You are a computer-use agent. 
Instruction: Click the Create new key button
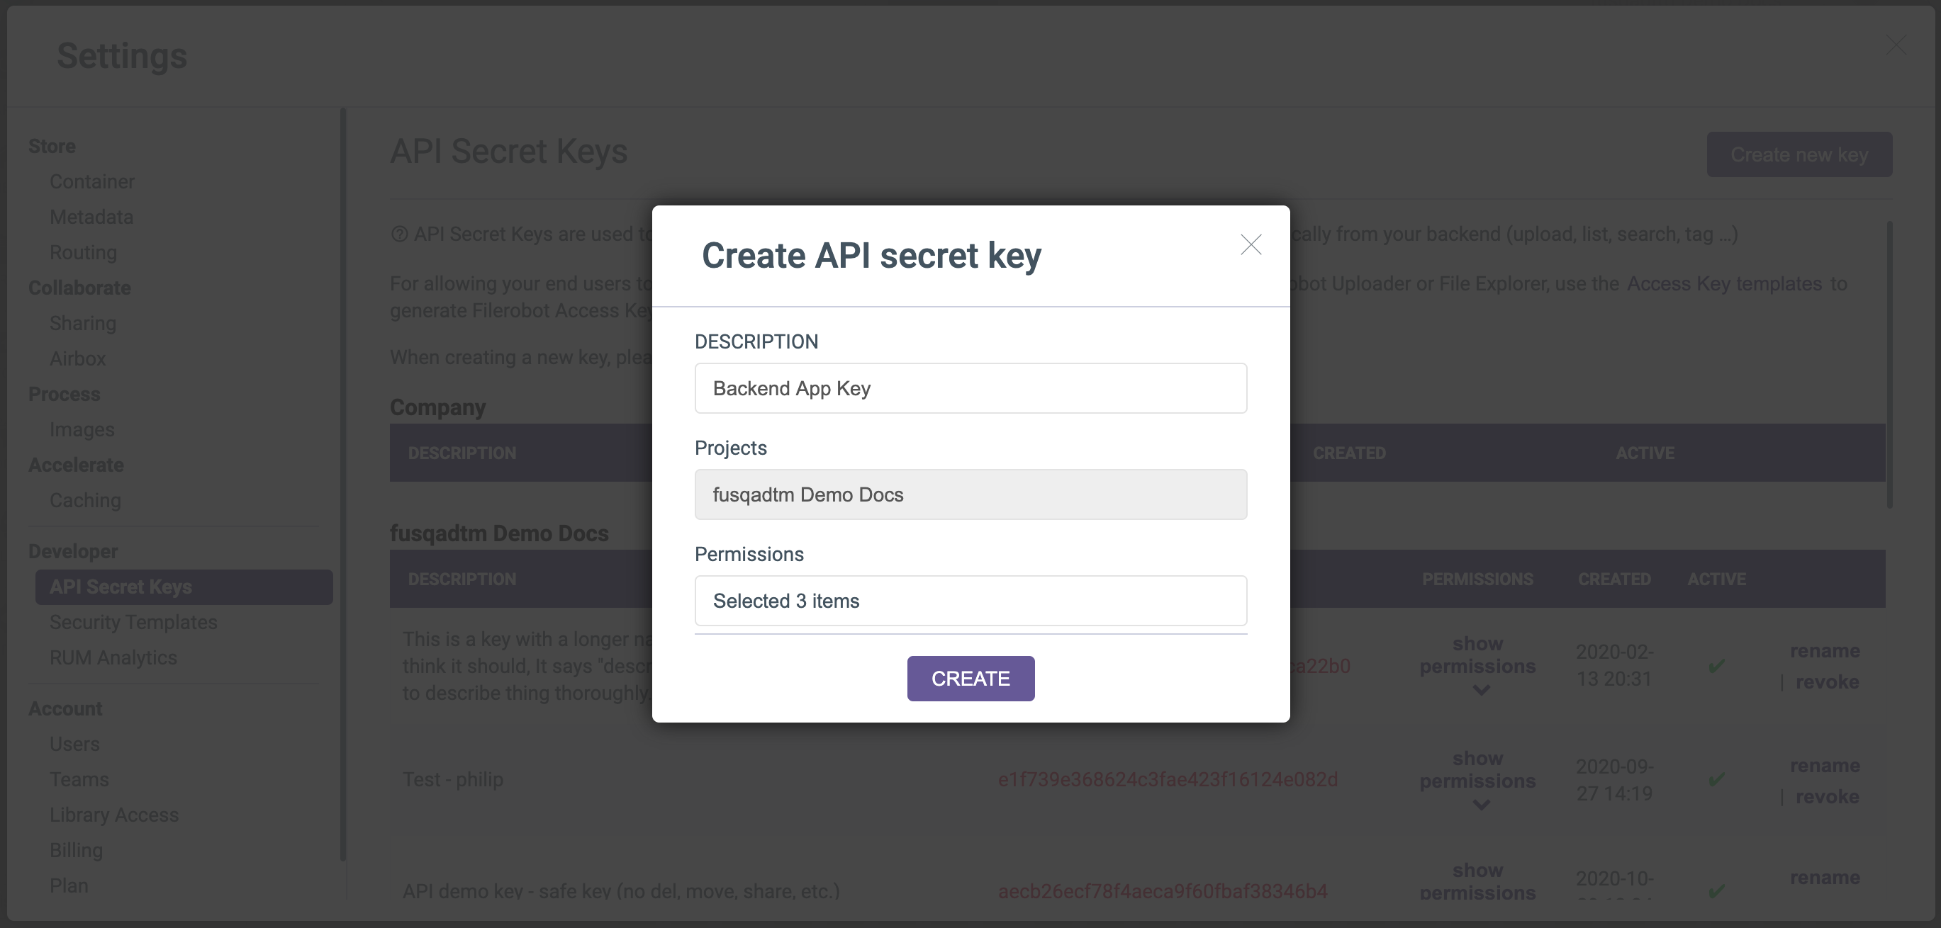click(x=1799, y=154)
